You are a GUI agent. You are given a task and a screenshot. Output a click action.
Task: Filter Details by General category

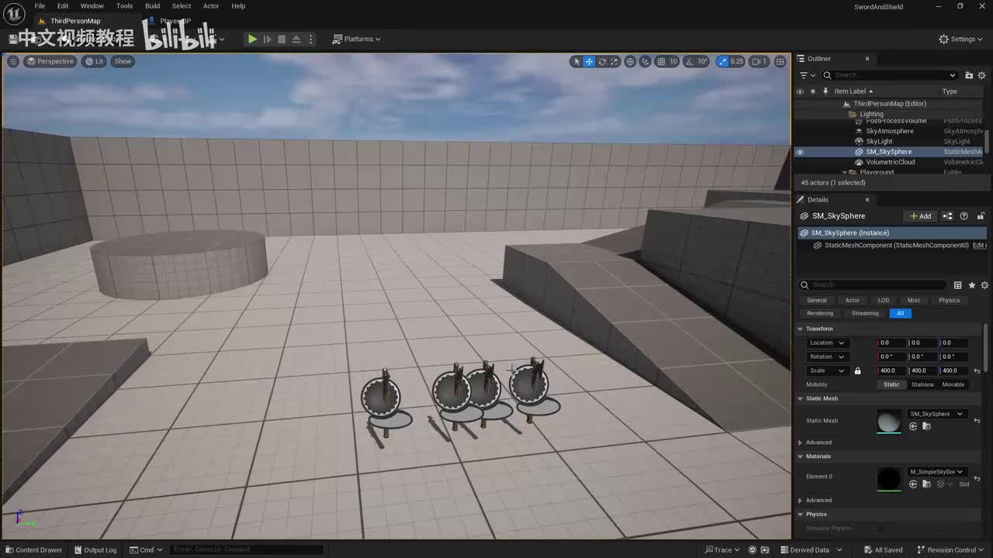tap(817, 301)
